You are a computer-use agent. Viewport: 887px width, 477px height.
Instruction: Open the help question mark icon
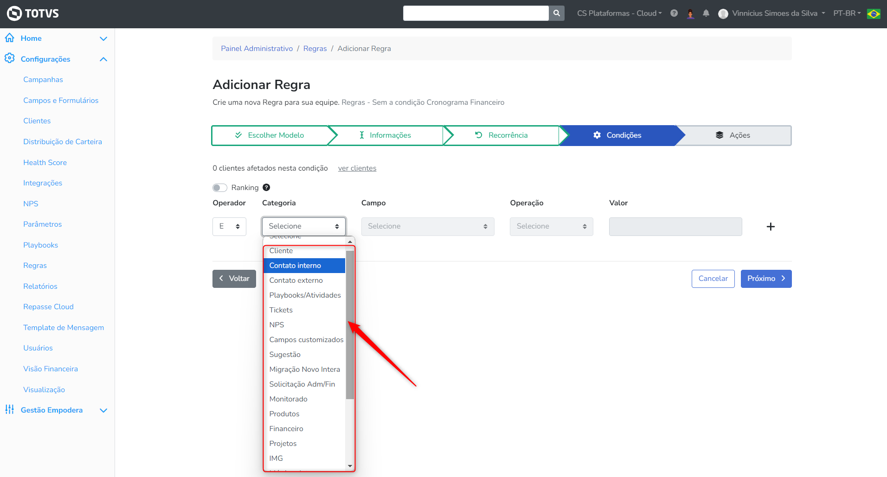(x=674, y=13)
